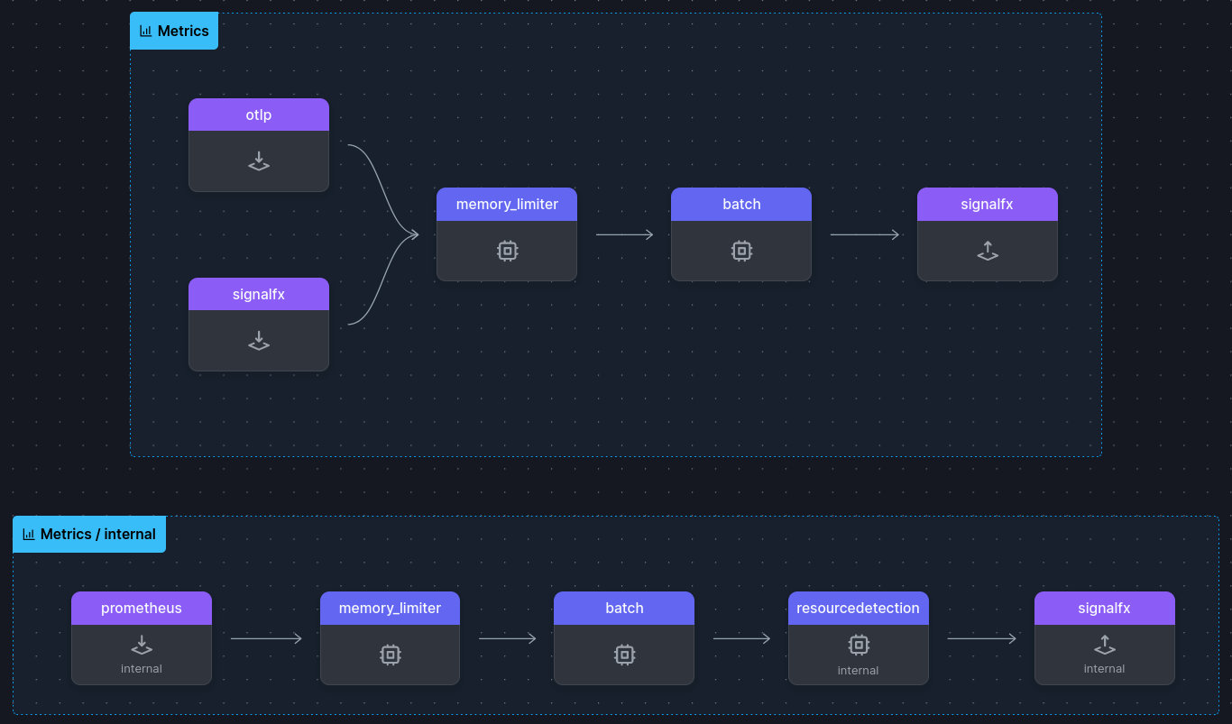Image resolution: width=1232 pixels, height=724 pixels.
Task: Click batch chip icon in Metrics / internal
Action: 624,655
